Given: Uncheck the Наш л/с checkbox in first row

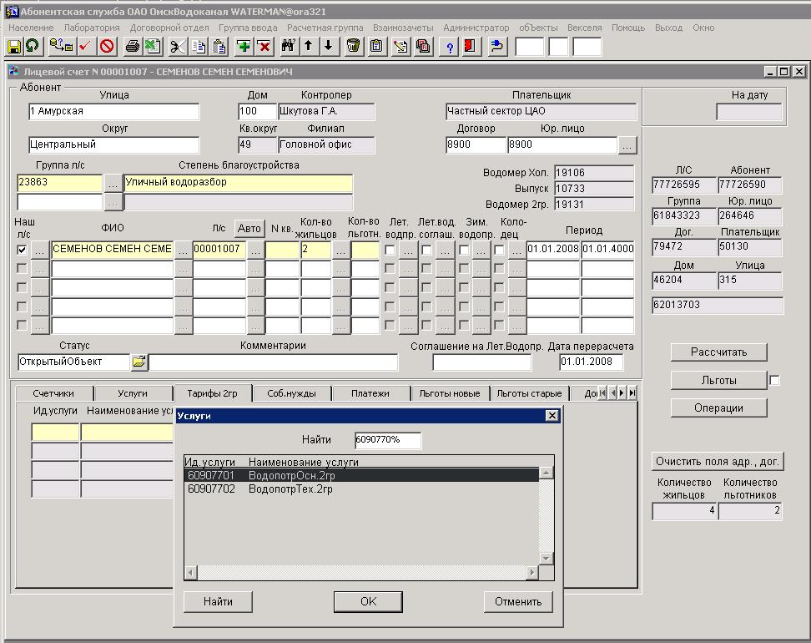Looking at the screenshot, I should click(x=22, y=249).
